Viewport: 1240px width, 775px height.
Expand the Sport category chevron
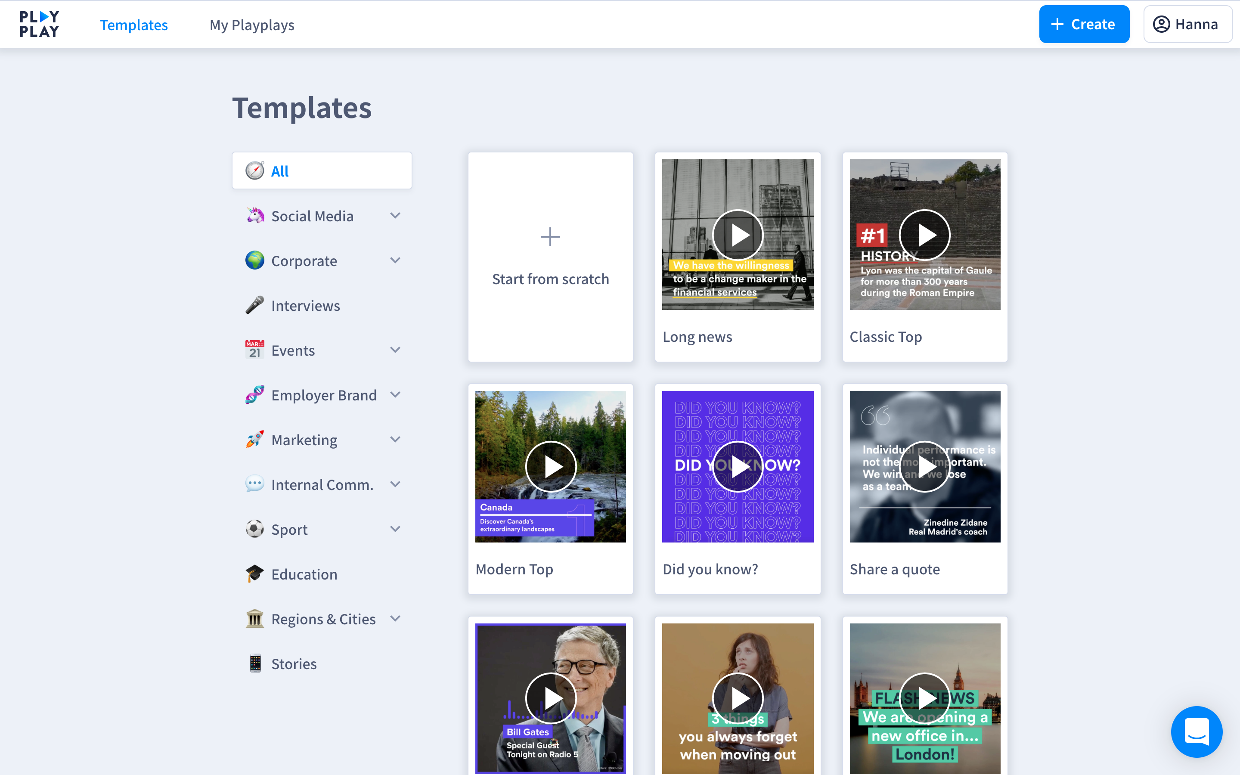395,529
